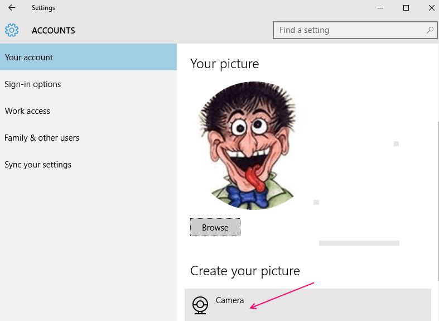Open Sign-in options

click(88, 84)
